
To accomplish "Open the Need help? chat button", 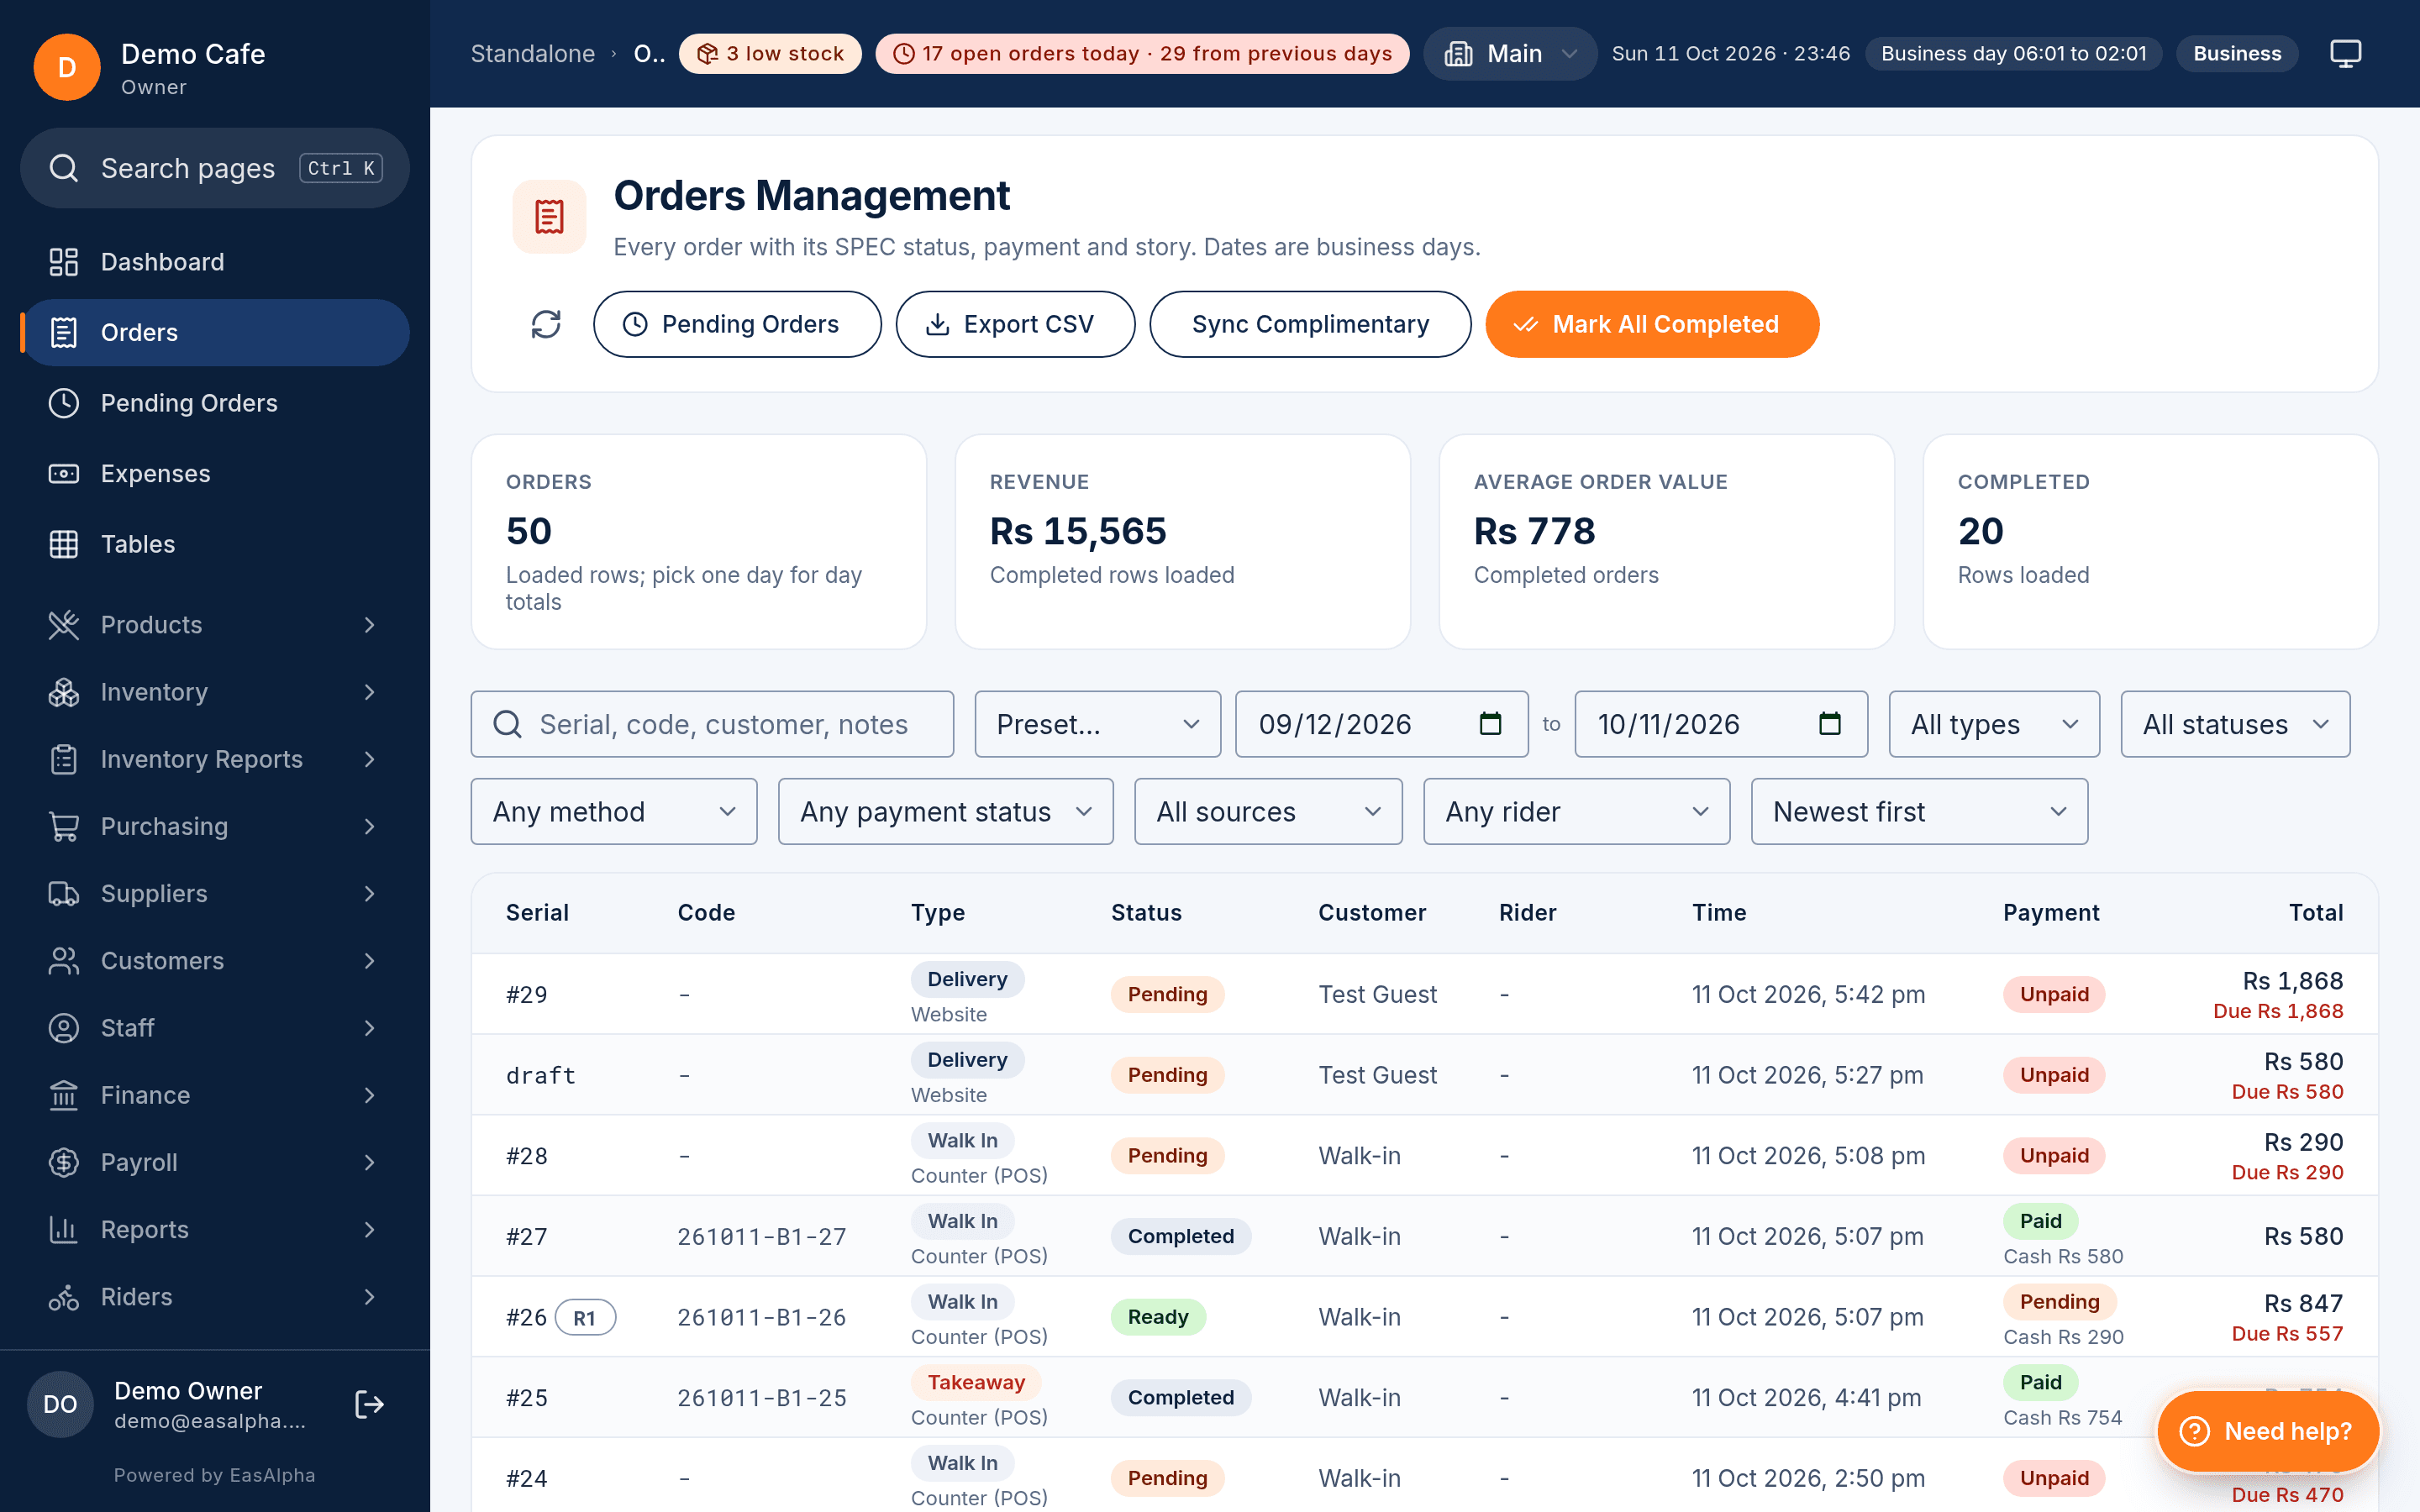I will click(2267, 1431).
